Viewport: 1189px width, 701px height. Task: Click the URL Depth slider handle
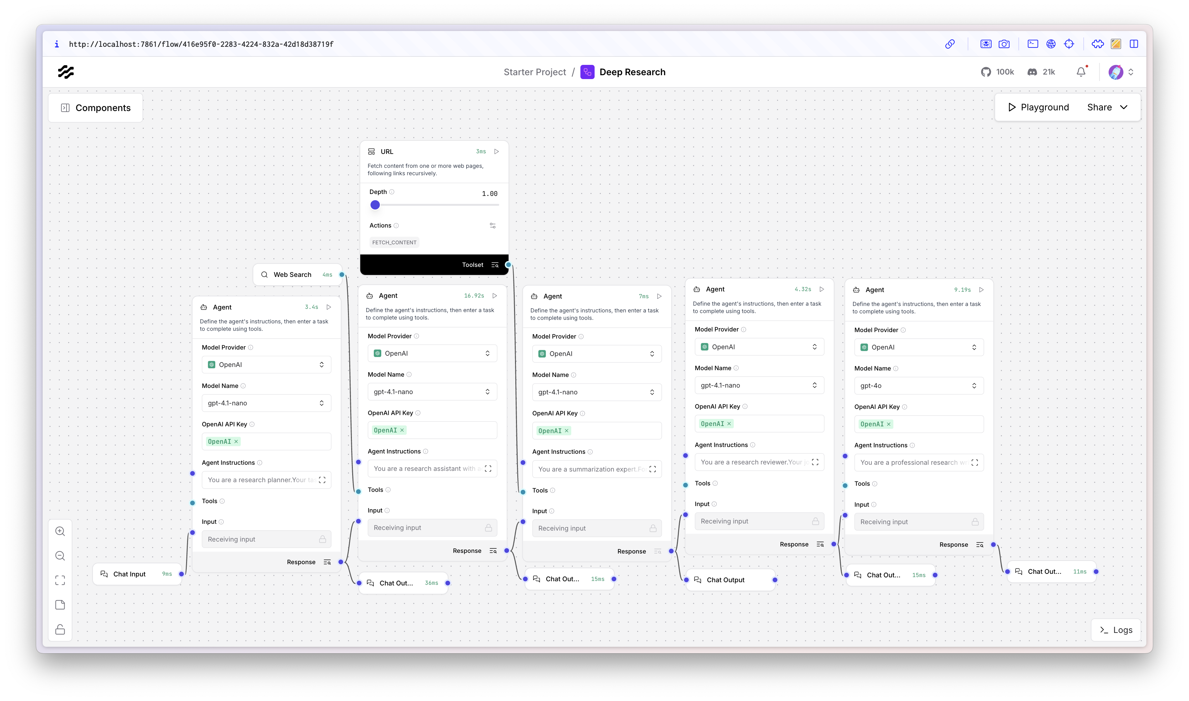coord(375,205)
